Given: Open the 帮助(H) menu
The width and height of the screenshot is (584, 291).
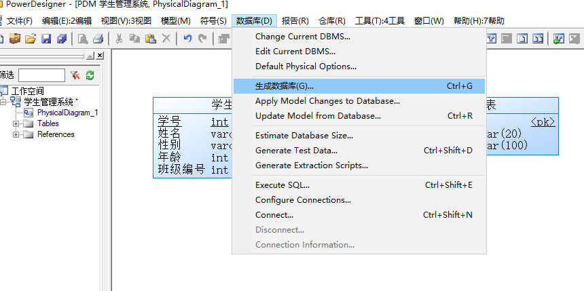Looking at the screenshot, I should coord(479,21).
